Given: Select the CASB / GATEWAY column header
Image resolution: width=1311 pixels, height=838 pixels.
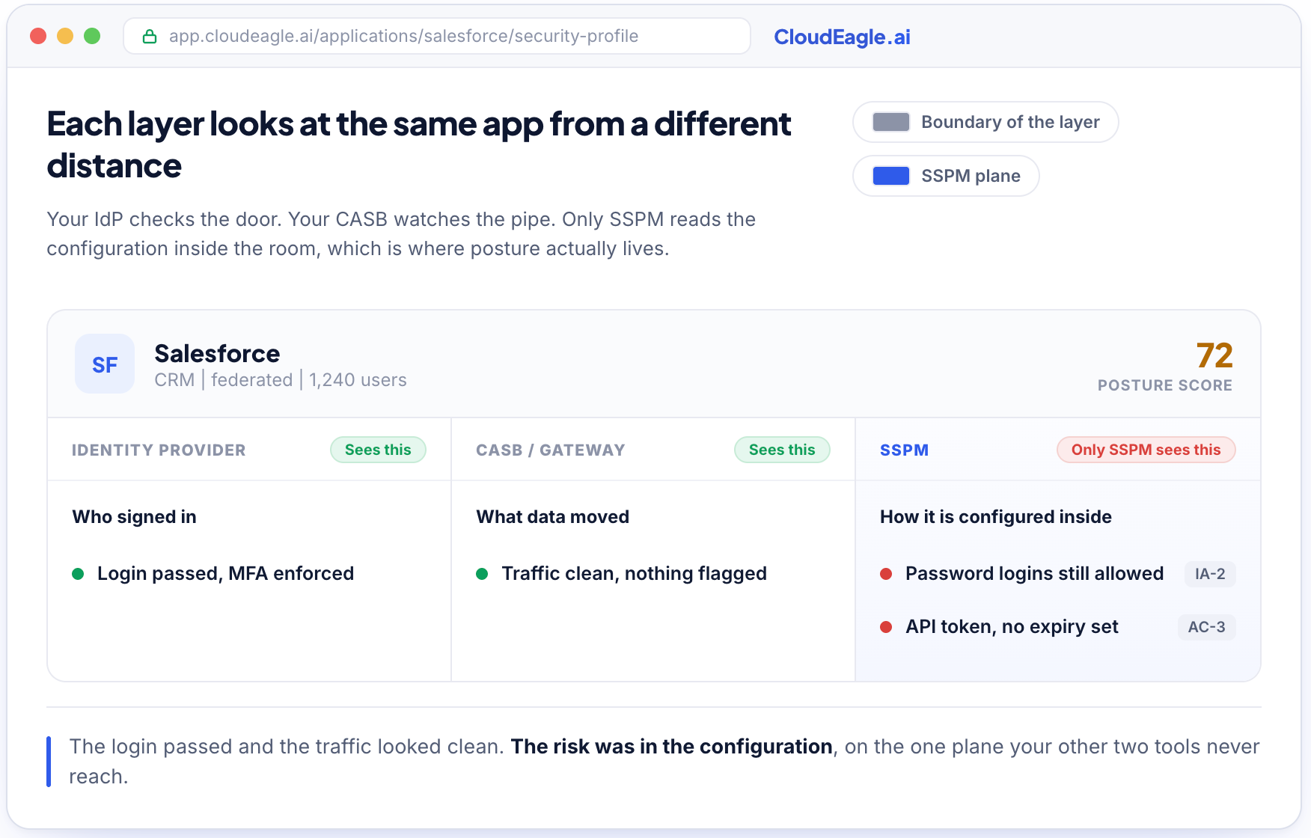Looking at the screenshot, I should [551, 450].
